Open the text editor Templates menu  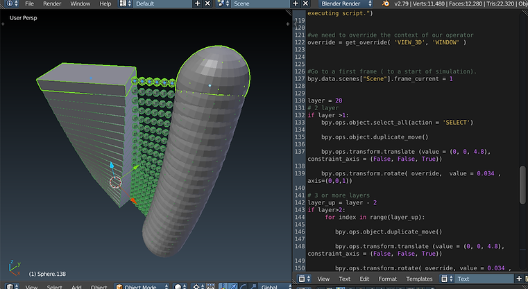coord(419,279)
